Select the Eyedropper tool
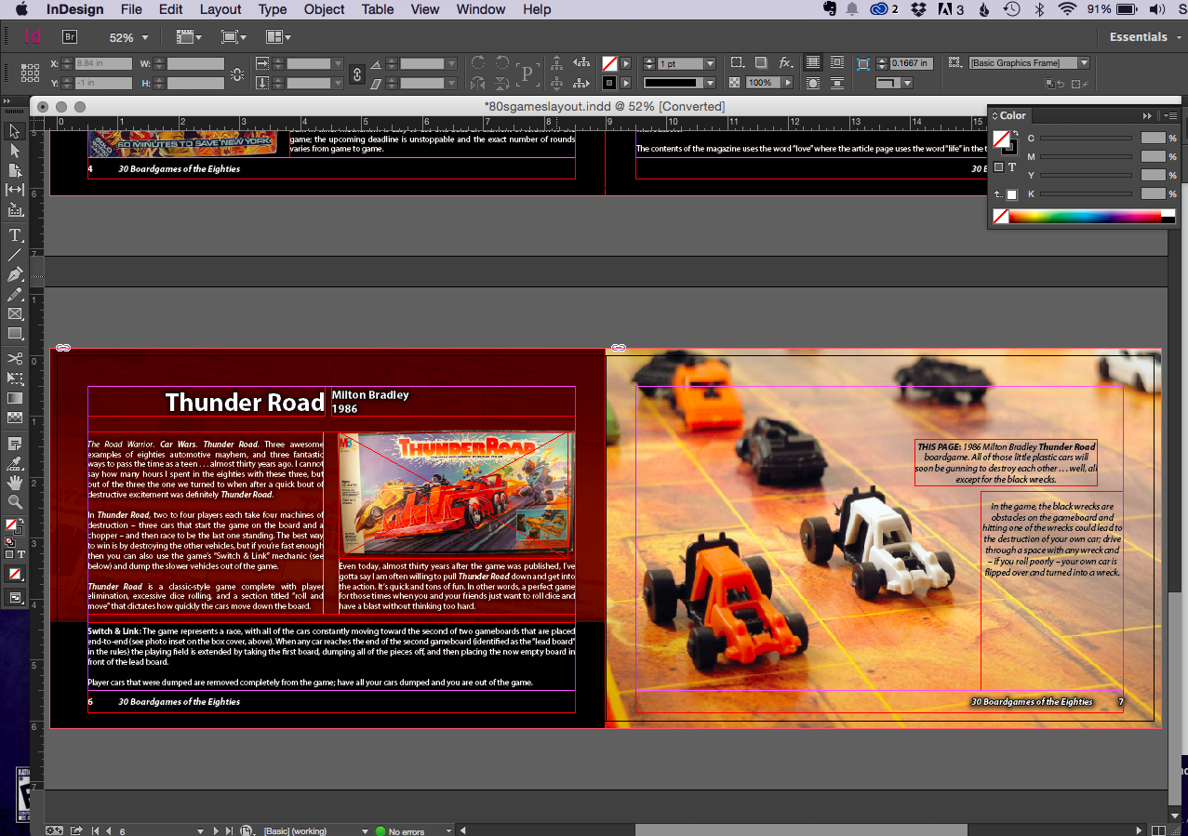The image size is (1188, 836). click(15, 463)
